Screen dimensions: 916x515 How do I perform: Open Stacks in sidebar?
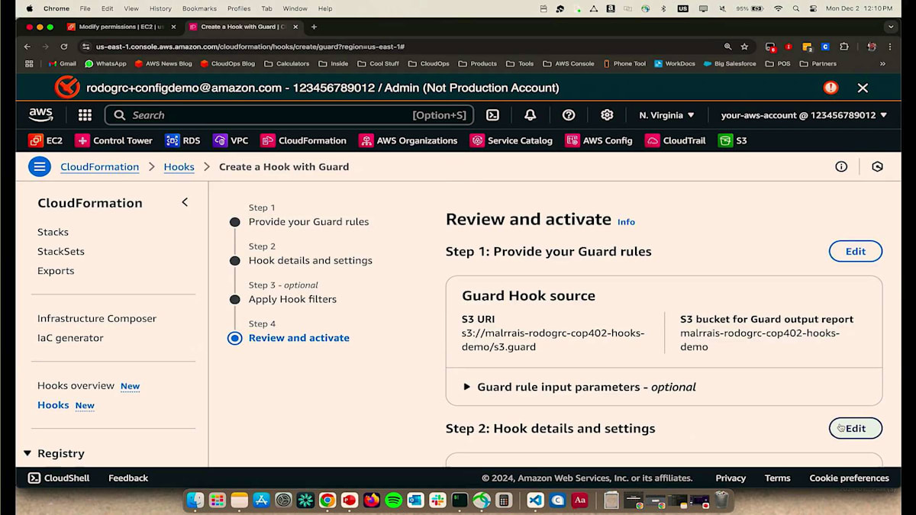53,232
